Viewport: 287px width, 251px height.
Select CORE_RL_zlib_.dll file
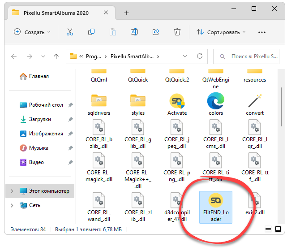pyautogui.click(x=138, y=207)
